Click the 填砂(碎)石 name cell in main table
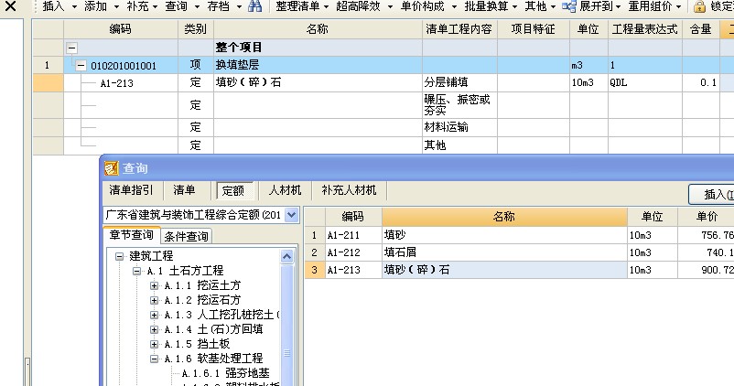This screenshot has height=386, width=734. (x=318, y=83)
